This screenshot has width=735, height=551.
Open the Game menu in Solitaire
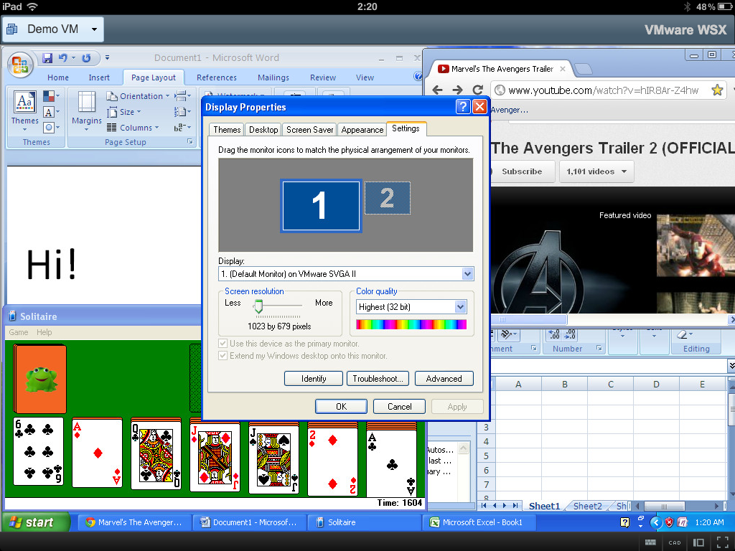[x=18, y=332]
